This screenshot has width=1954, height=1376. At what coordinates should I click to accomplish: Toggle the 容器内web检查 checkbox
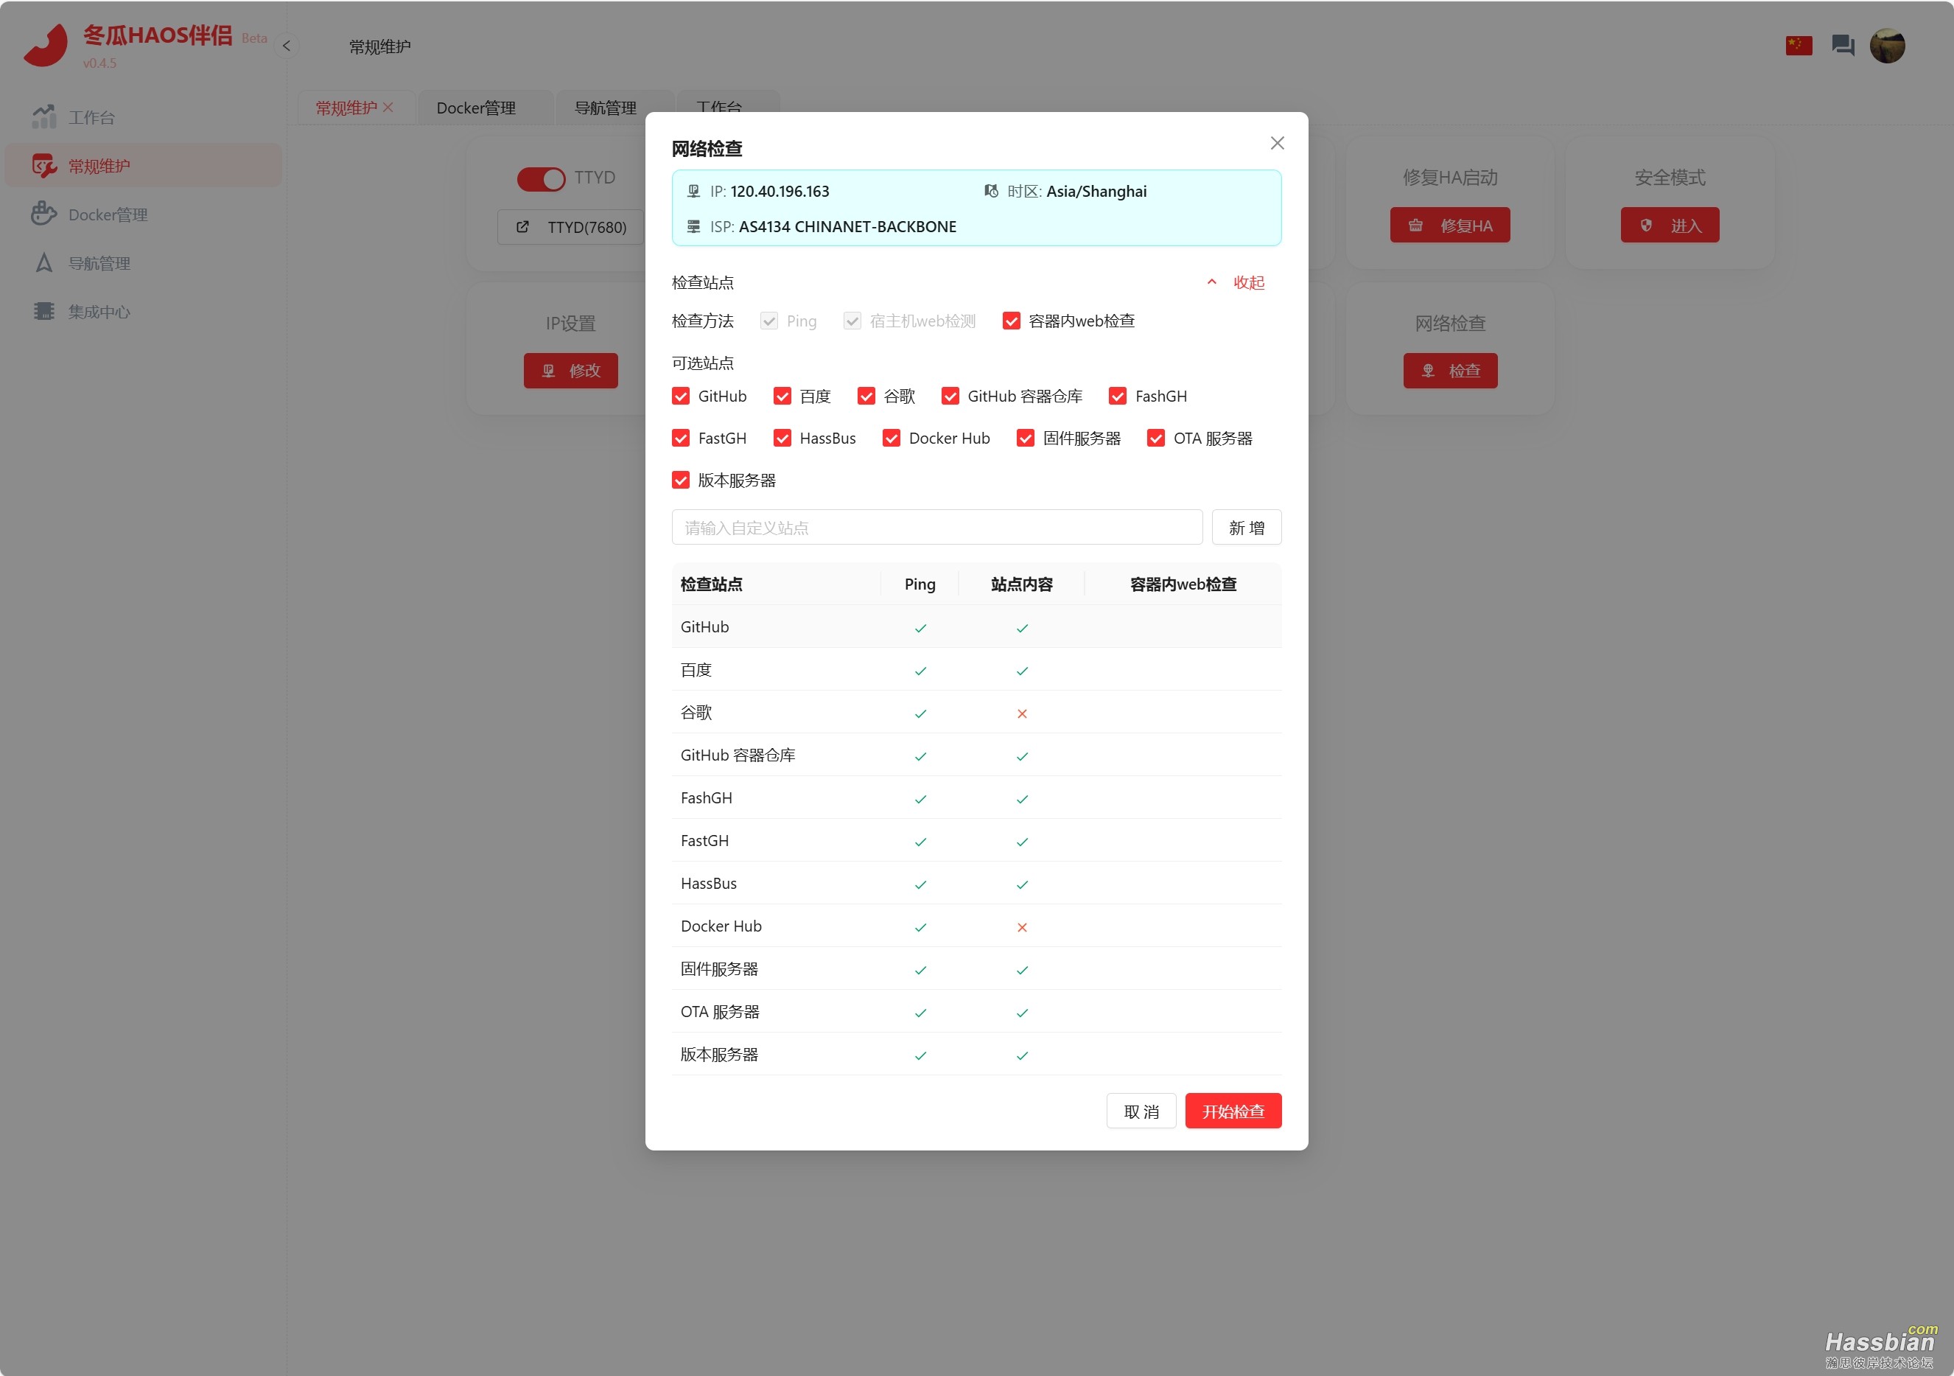pyautogui.click(x=1011, y=321)
